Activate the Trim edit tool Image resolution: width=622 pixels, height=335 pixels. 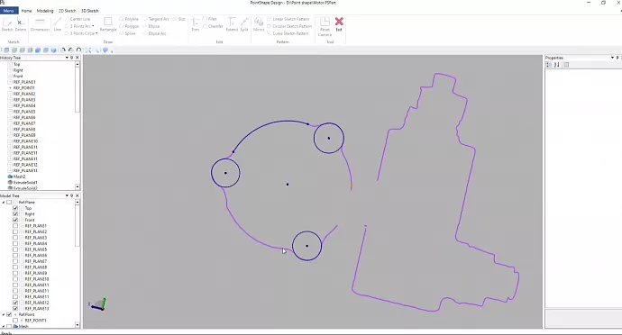196,24
